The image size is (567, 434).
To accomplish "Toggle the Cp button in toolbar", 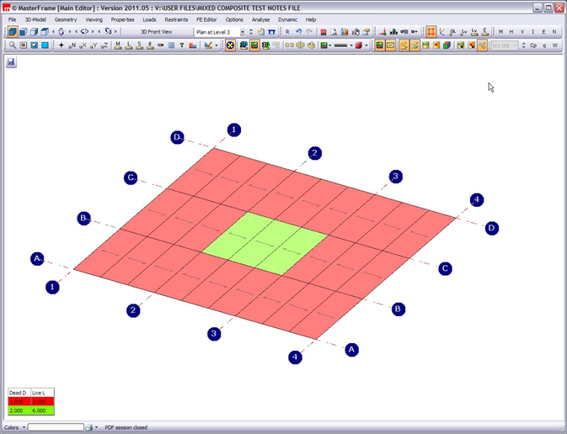I will pyautogui.click(x=532, y=45).
